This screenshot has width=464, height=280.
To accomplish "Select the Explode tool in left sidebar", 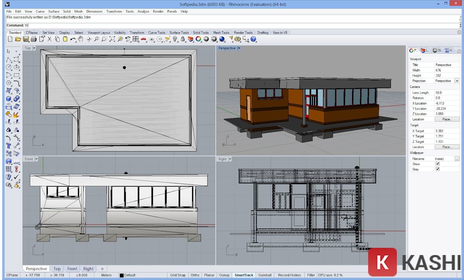I will pos(16,114).
